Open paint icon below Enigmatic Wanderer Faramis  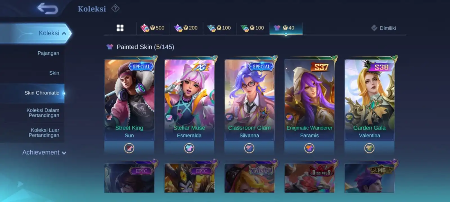(309, 148)
